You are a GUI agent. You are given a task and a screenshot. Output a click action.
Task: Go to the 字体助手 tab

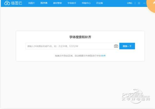[72, 3]
